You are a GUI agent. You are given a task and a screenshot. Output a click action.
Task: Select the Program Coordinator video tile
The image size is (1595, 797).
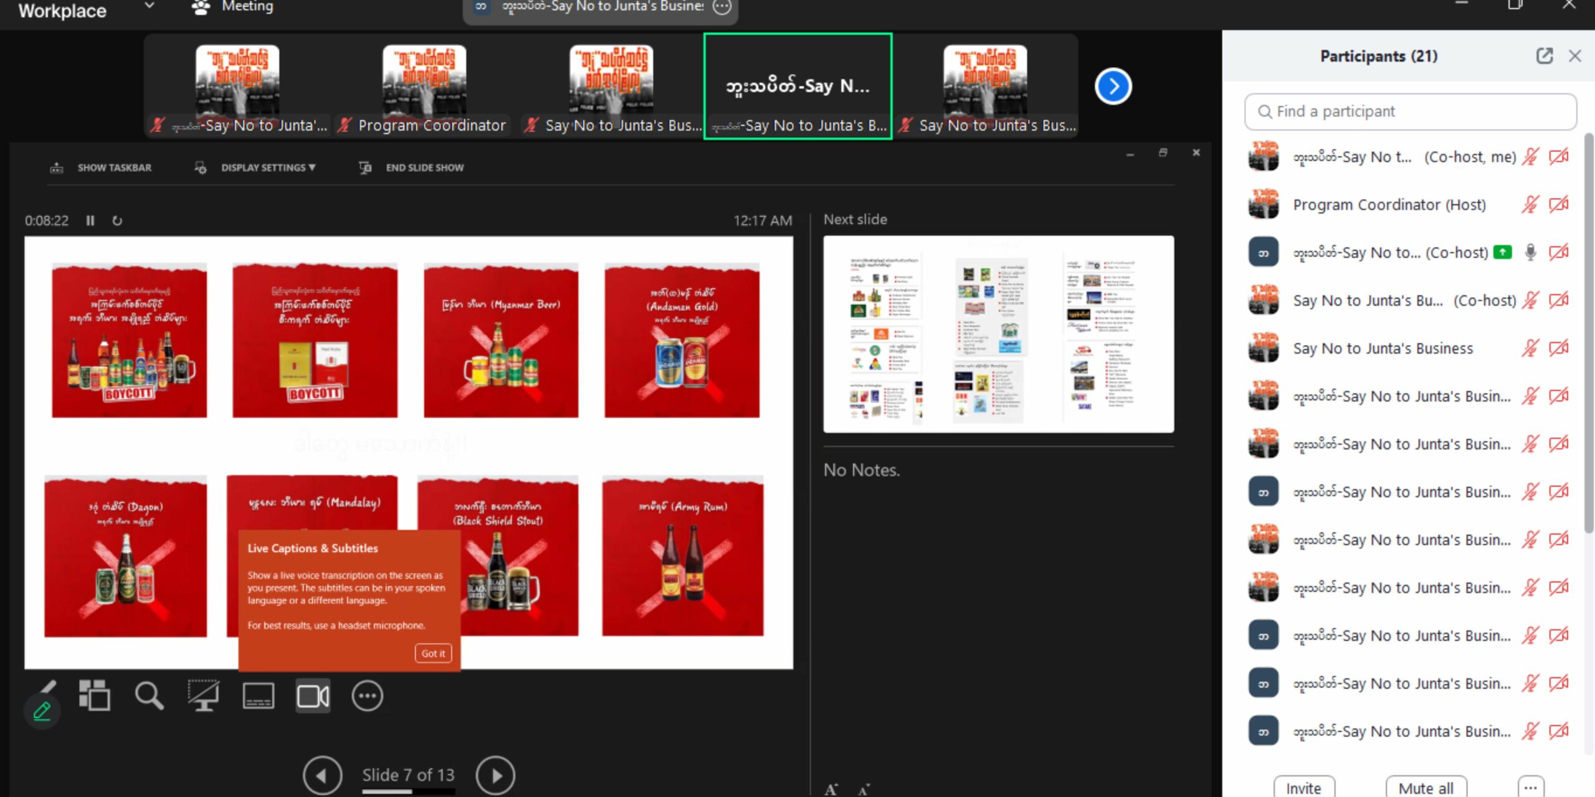[424, 86]
